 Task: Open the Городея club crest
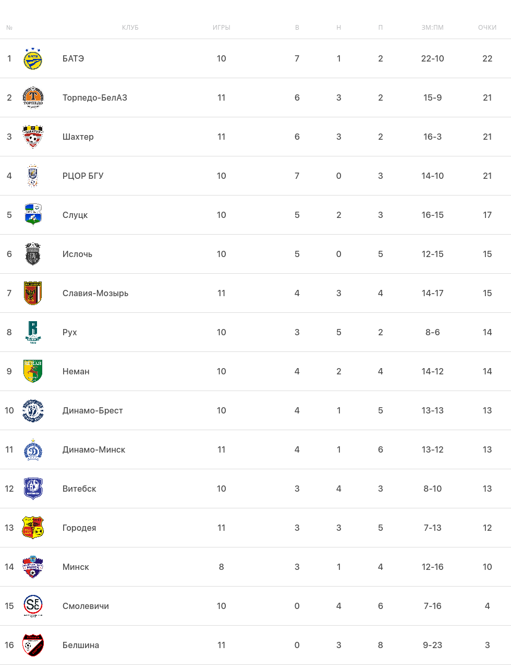(x=33, y=528)
